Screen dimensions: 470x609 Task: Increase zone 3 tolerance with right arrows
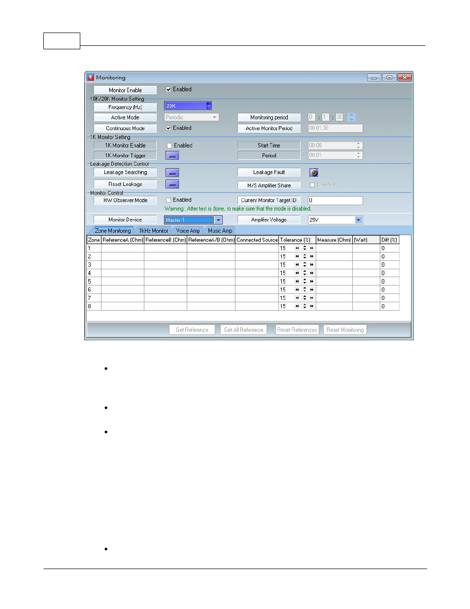pos(312,265)
